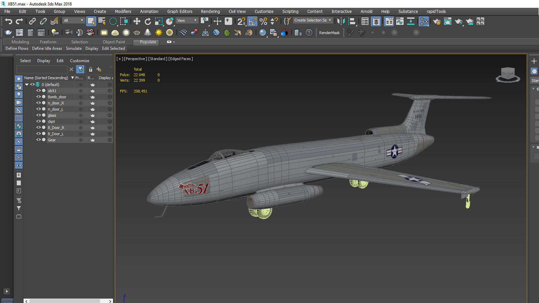Click the Scene Explorer search field

[x=42, y=69]
